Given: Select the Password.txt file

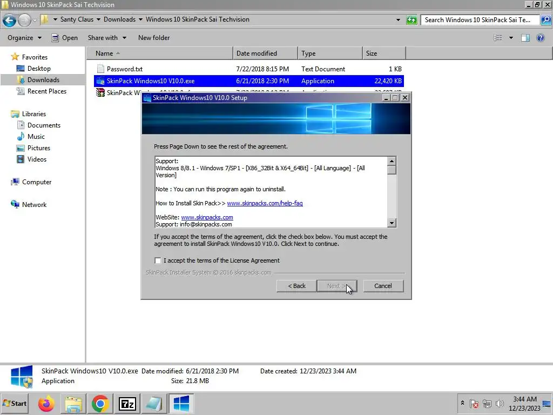Looking at the screenshot, I should pos(248,69).
